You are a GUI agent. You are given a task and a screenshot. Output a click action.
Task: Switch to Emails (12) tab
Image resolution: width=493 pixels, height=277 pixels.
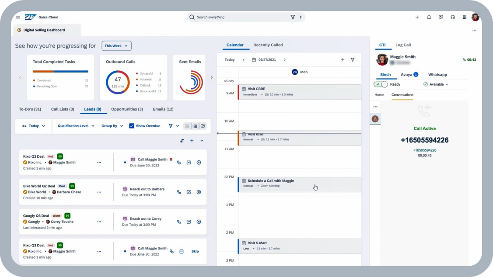[x=163, y=109]
